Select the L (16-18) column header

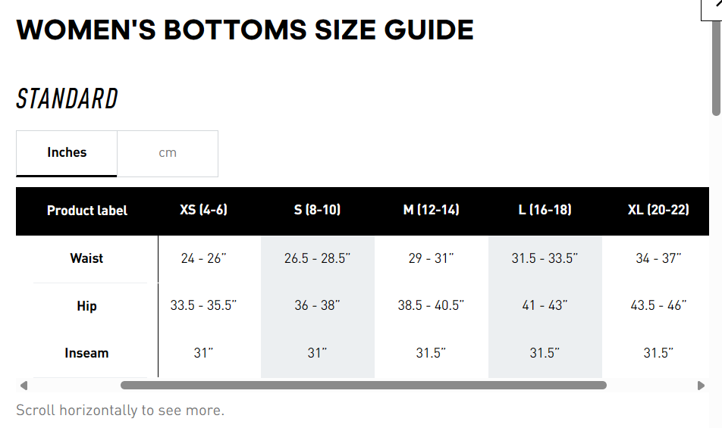coord(545,210)
